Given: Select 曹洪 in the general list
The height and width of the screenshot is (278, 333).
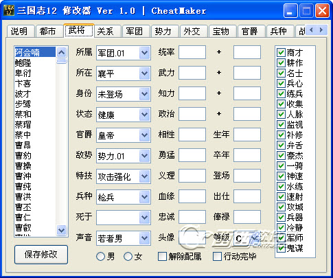Looking at the screenshot, I should coord(35,196).
